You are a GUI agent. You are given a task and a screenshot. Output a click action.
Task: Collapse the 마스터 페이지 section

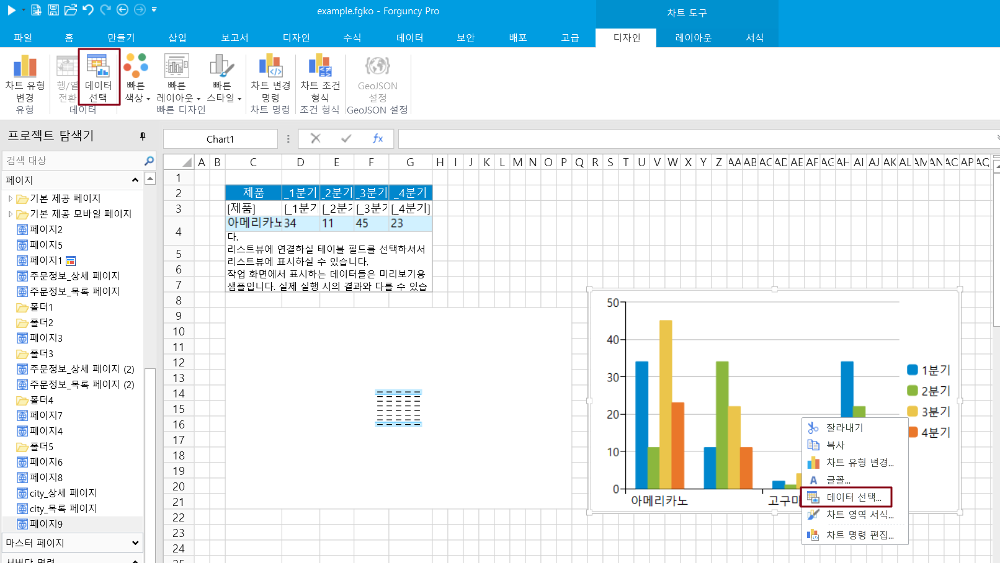(x=135, y=543)
